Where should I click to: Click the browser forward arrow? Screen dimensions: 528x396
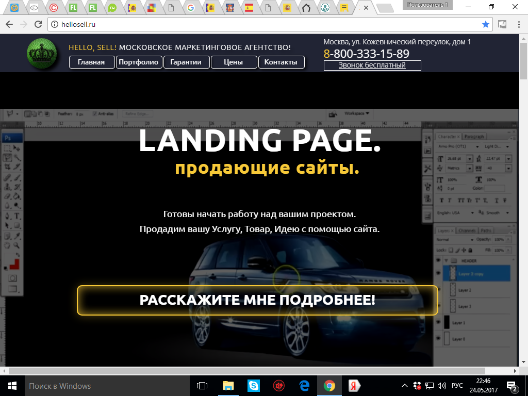point(24,24)
